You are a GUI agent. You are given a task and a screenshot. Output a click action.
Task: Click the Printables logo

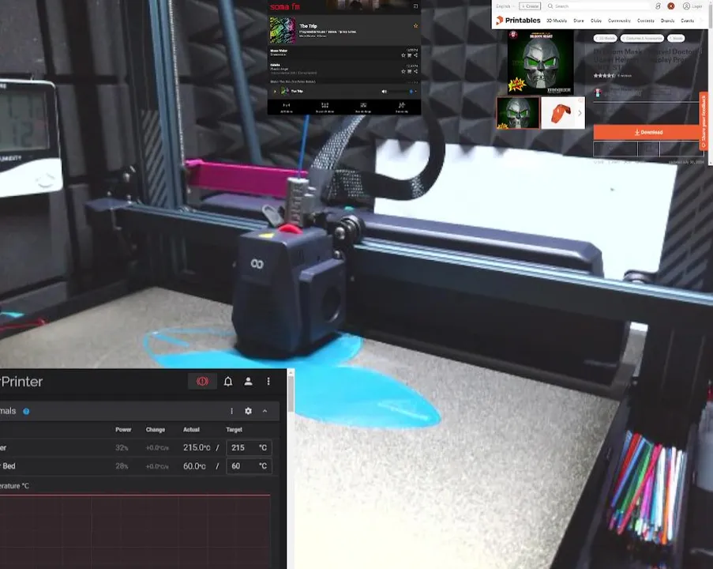[519, 21]
